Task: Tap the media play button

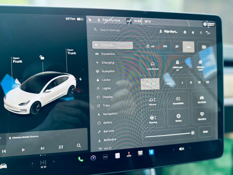Action: (x=23, y=150)
